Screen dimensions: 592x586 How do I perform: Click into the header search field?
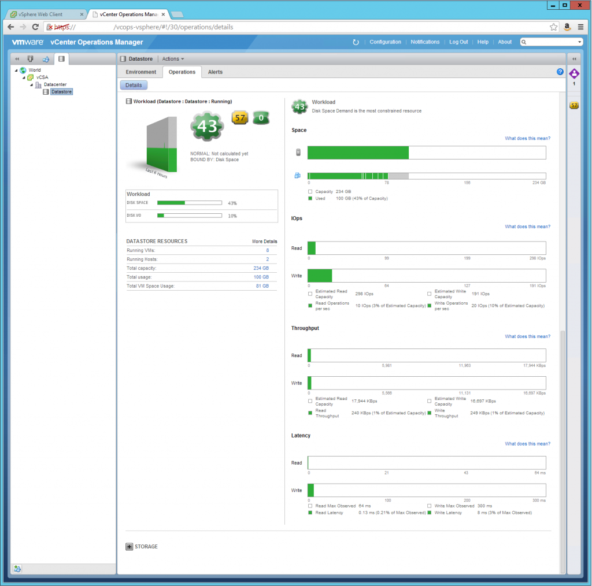551,42
